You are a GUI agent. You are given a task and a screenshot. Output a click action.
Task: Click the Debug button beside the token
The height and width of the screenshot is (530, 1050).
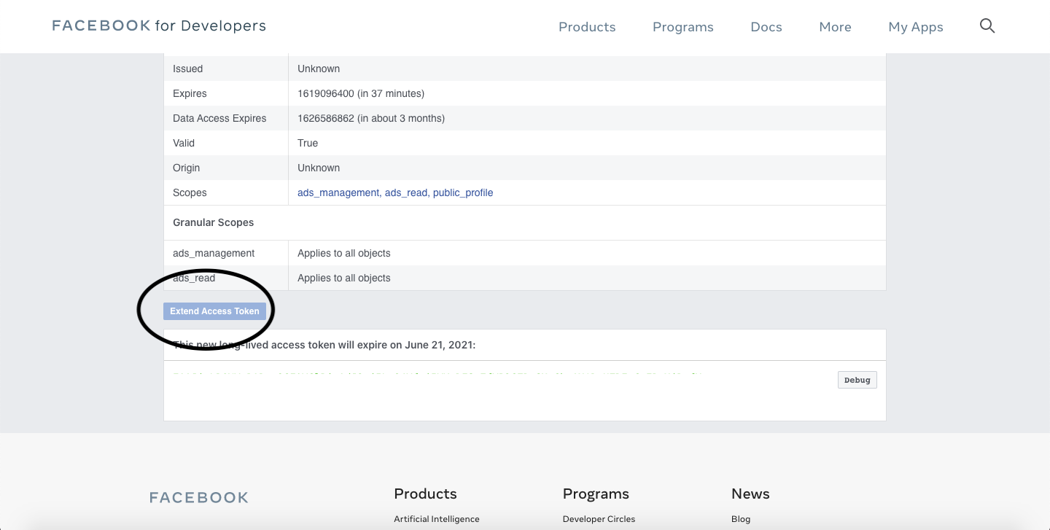857,380
